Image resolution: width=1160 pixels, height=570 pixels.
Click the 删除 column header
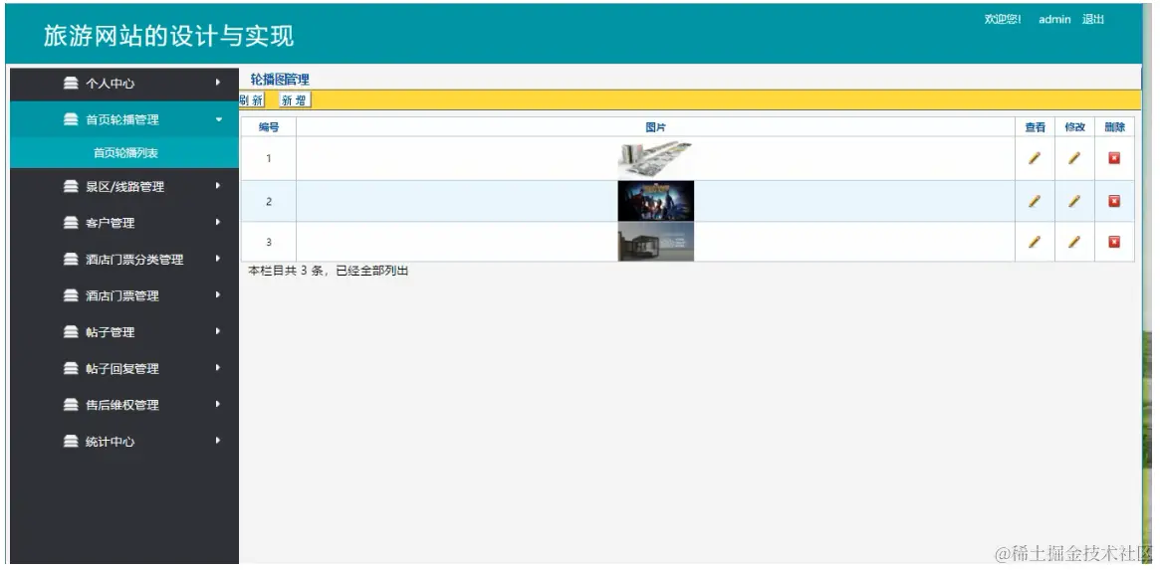(x=1115, y=127)
